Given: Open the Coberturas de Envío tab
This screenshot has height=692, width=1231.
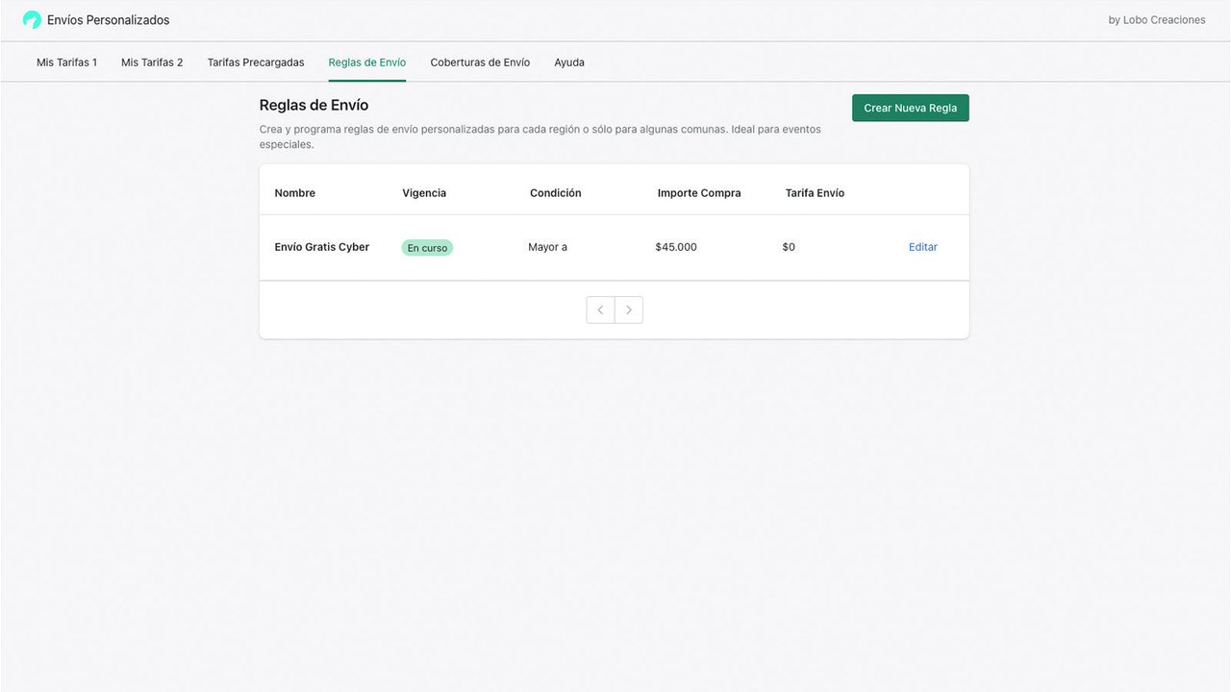Looking at the screenshot, I should (x=480, y=62).
